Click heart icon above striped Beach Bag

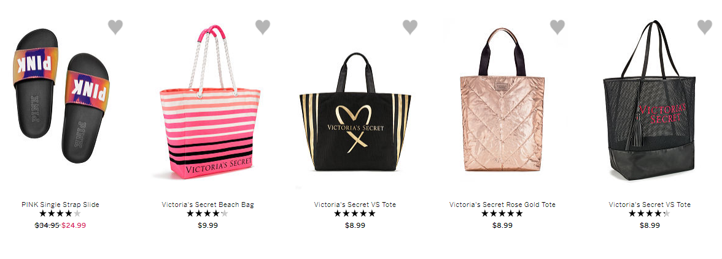(x=263, y=27)
